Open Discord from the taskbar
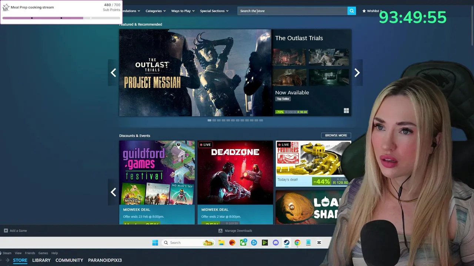 276,243
